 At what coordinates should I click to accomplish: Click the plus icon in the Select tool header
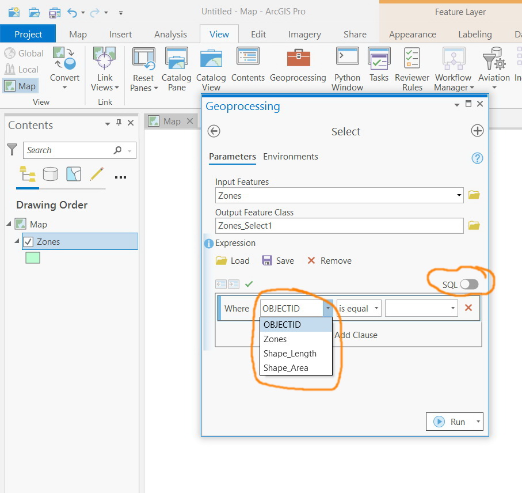pyautogui.click(x=477, y=131)
